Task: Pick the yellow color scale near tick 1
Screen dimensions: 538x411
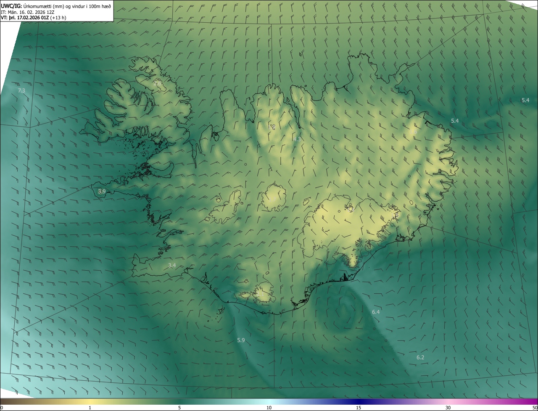Action: 90,402
